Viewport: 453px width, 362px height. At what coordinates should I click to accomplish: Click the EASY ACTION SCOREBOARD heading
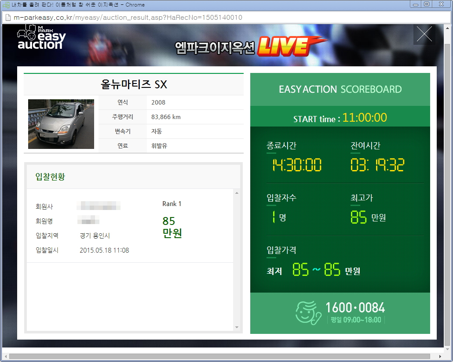pyautogui.click(x=340, y=89)
